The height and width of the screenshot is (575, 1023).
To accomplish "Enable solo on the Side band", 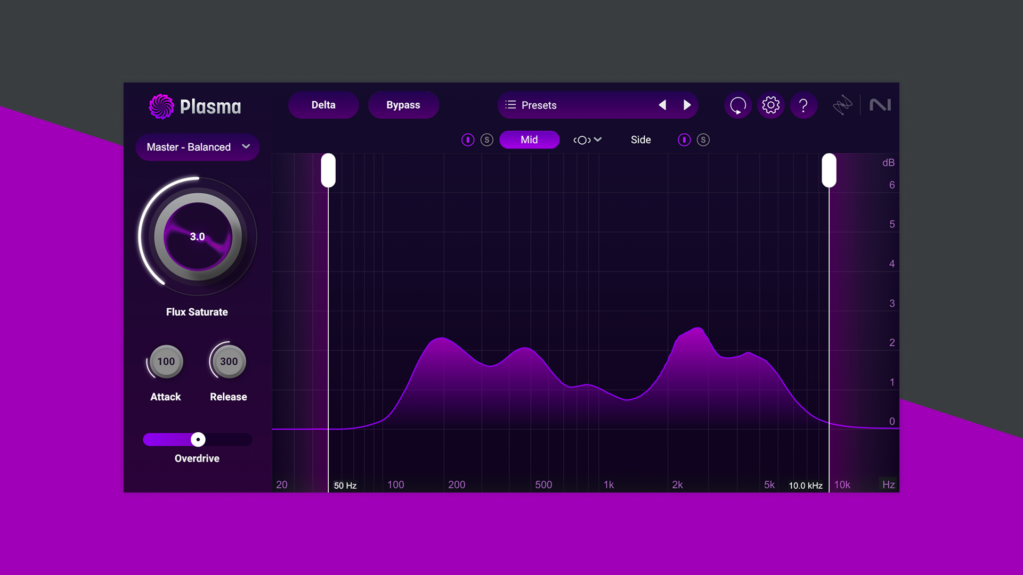I will coord(703,139).
